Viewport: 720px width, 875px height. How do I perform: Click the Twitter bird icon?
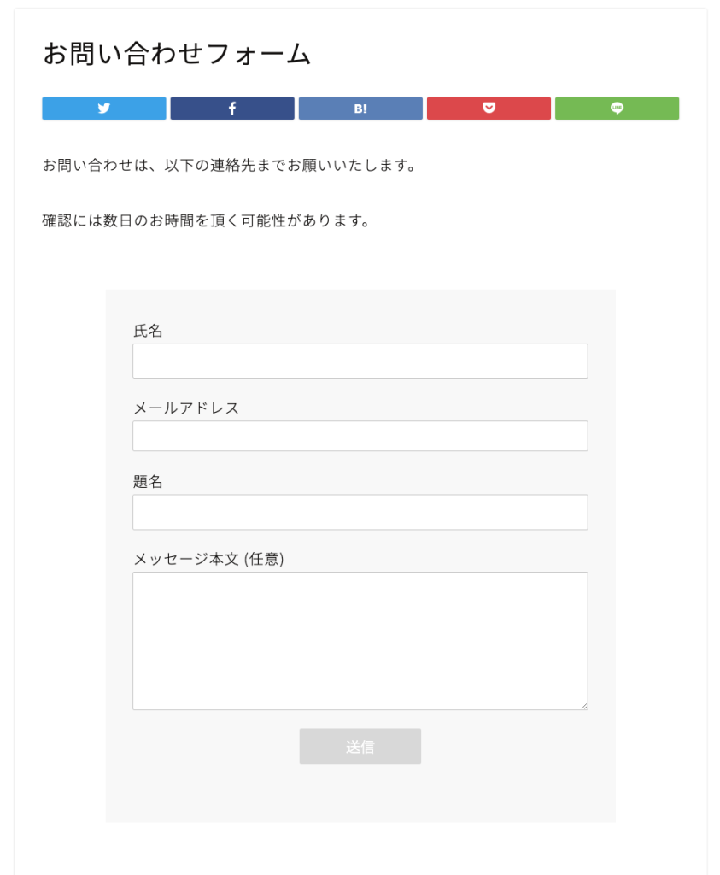coord(103,108)
